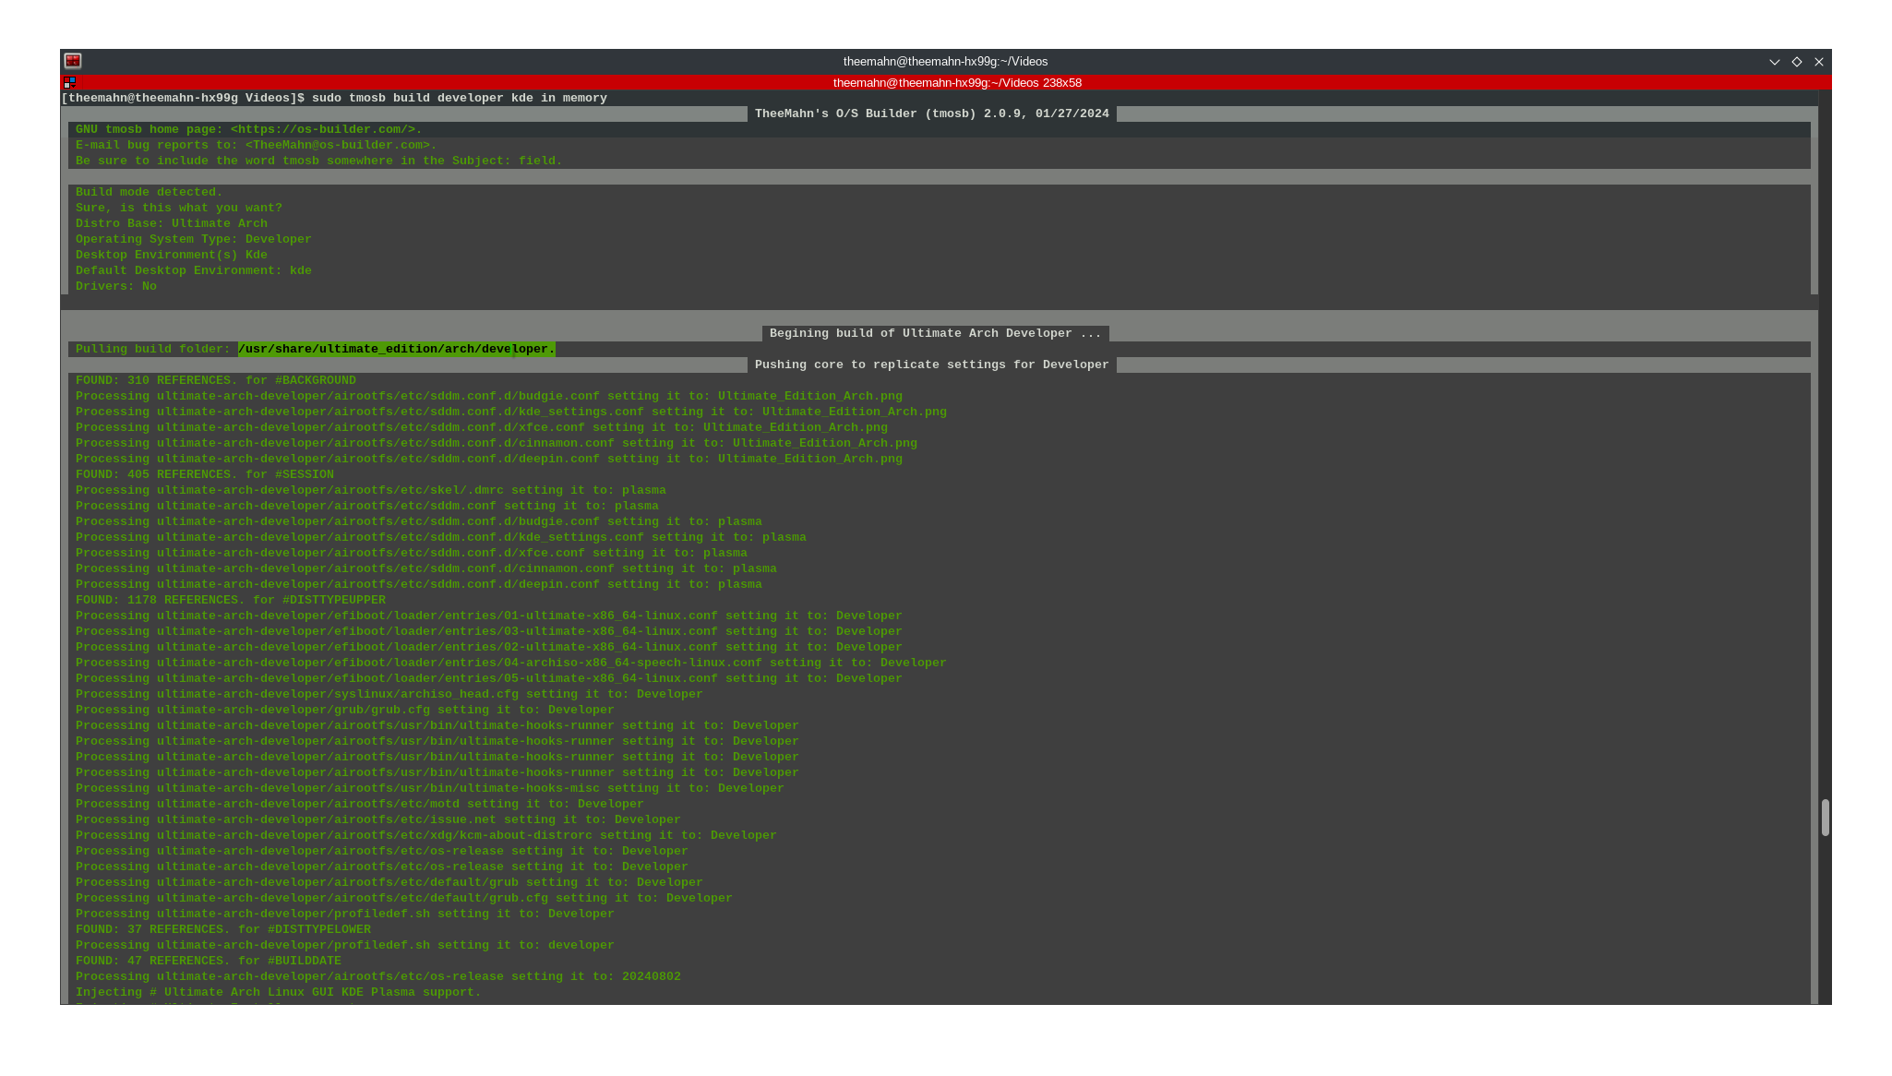Click the line "Build mode detected."

coord(150,192)
